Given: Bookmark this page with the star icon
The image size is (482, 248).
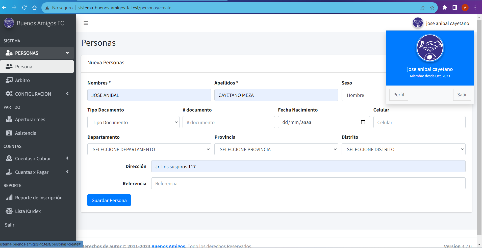Looking at the screenshot, I should (432, 8).
